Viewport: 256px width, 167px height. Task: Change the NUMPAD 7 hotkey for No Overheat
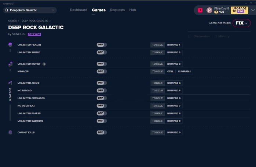[x=174, y=106]
